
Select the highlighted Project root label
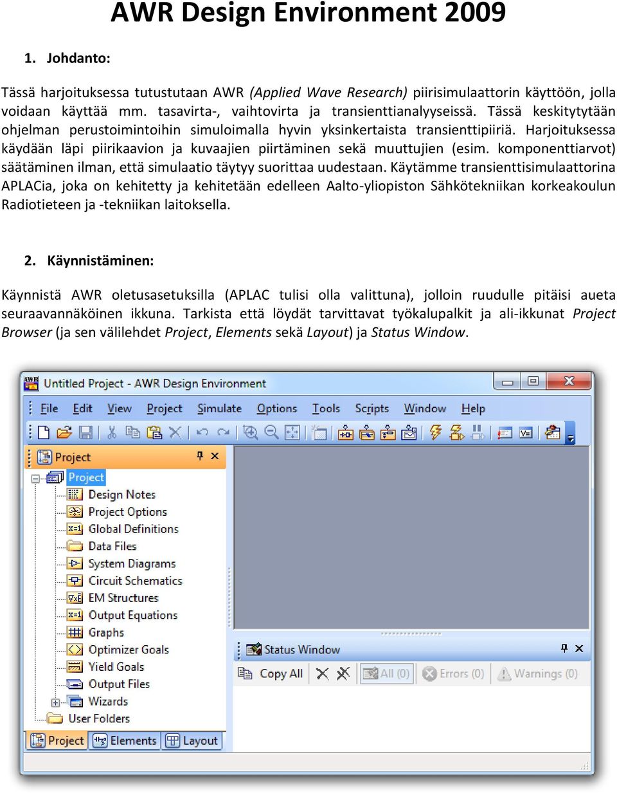pos(86,477)
